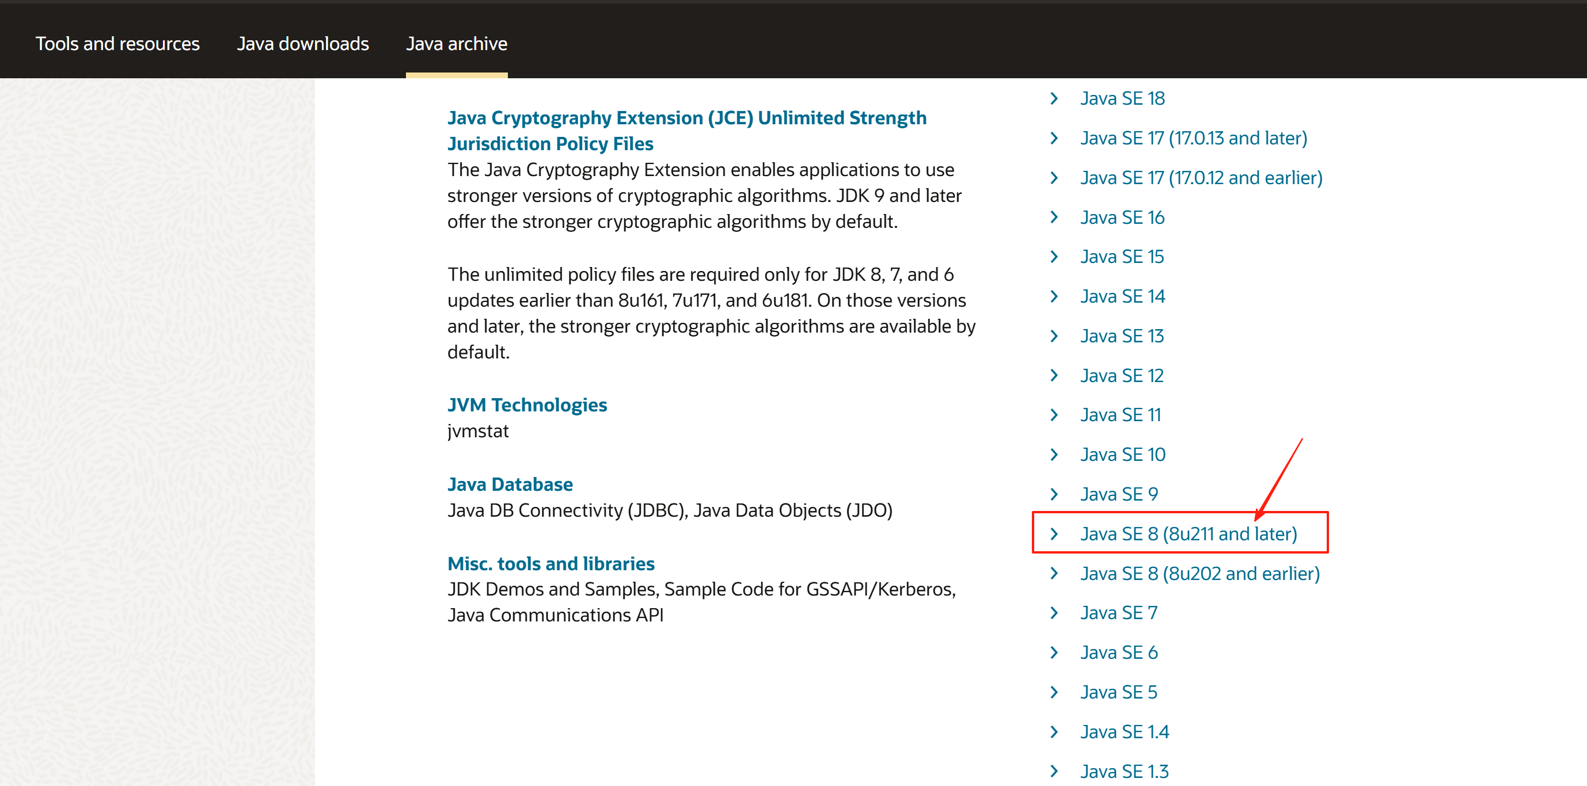The width and height of the screenshot is (1587, 786).
Task: Open the Java Database heading link
Action: [x=510, y=484]
